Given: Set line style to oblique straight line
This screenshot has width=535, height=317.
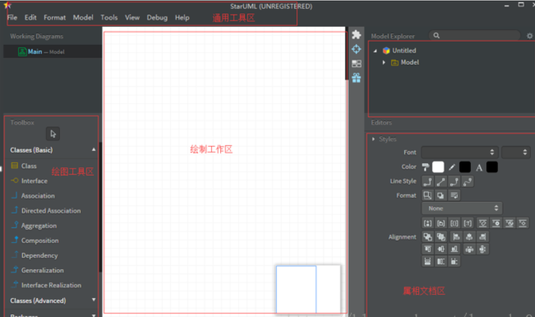Looking at the screenshot, I should [441, 181].
